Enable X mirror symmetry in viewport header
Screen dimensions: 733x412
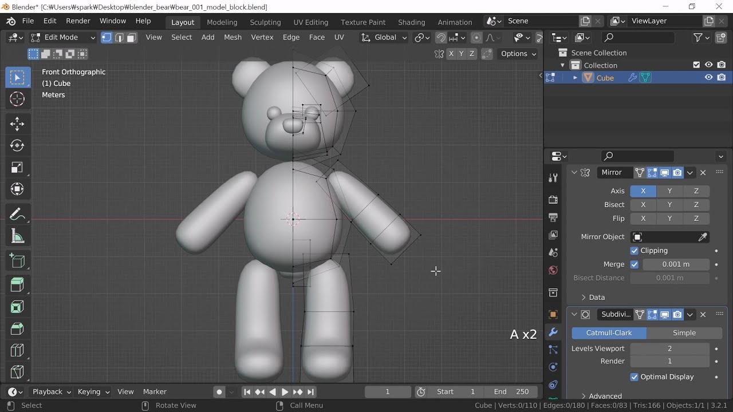(451, 54)
